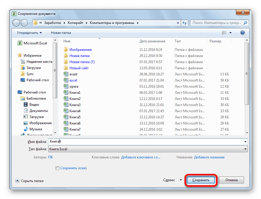Collapse folders with Скрыть папки

coord(29,181)
